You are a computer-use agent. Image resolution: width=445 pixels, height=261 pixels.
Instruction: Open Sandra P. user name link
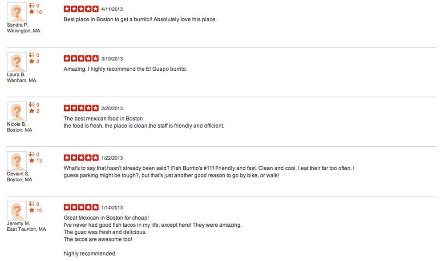pyautogui.click(x=18, y=25)
